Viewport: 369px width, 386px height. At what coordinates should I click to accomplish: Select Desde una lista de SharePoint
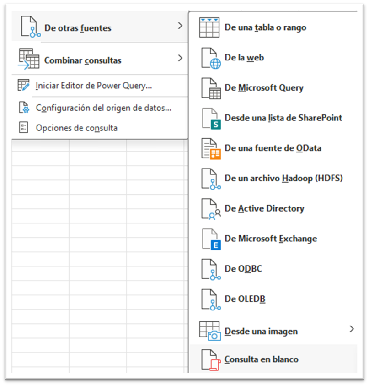[273, 118]
